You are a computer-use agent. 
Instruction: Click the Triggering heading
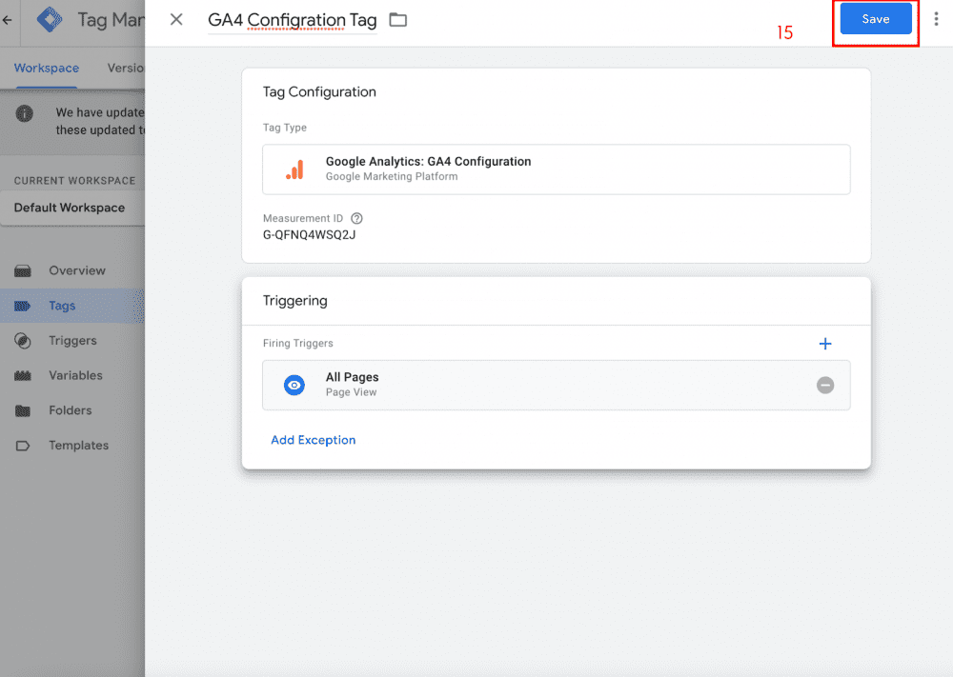(294, 301)
